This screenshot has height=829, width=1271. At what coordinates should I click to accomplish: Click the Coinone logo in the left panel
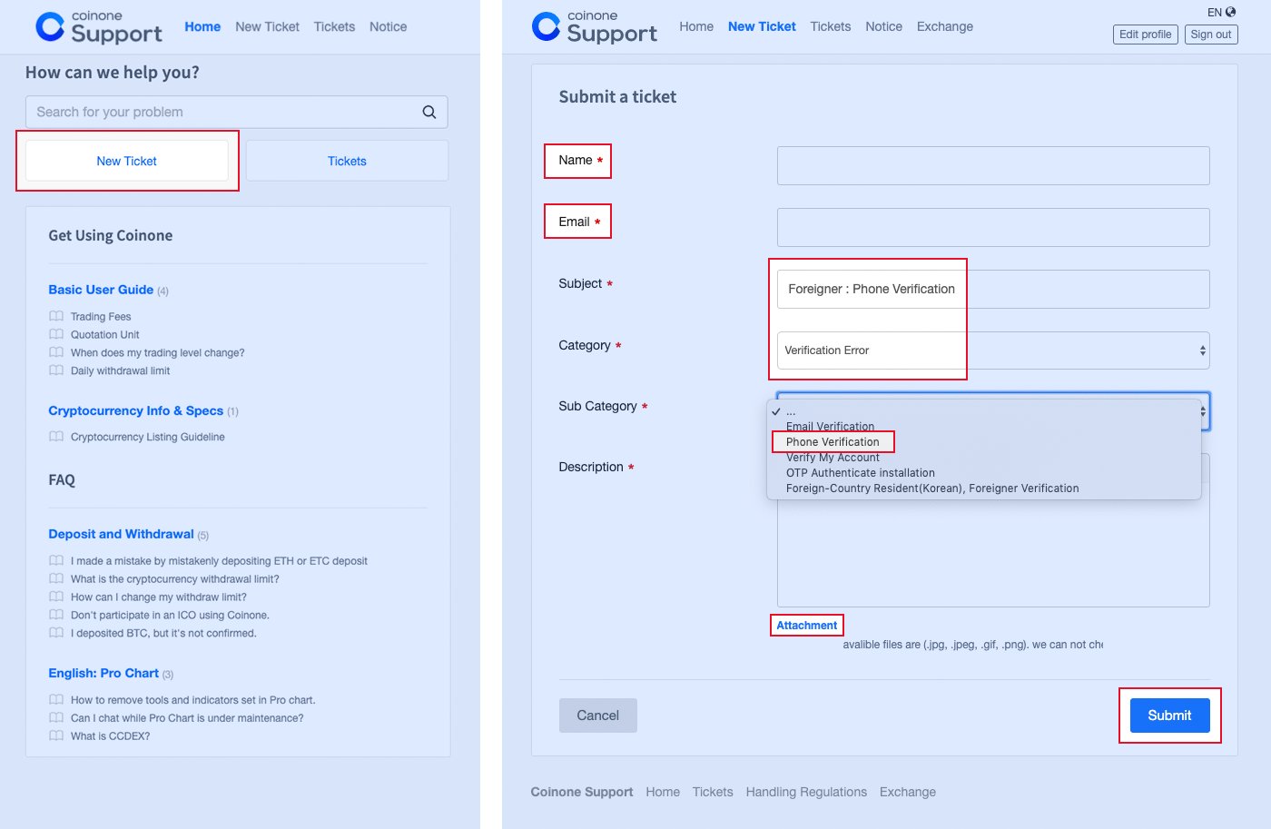98,27
